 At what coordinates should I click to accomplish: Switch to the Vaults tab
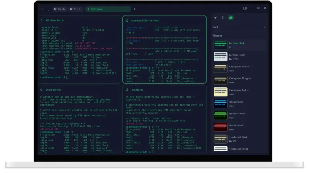pyautogui.click(x=59, y=9)
